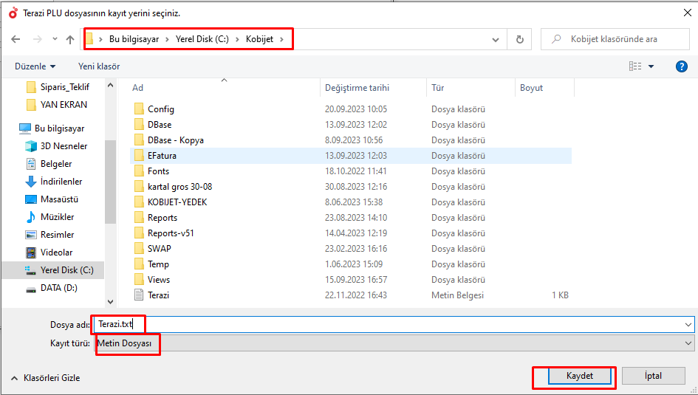Select the Fonts folder
This screenshot has width=698, height=395.
[152, 171]
